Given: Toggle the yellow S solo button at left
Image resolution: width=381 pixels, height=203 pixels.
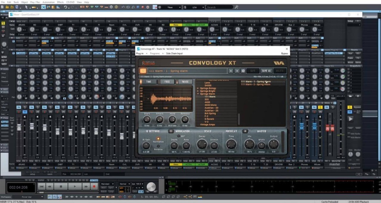Looking at the screenshot, I should click(x=3, y=23).
